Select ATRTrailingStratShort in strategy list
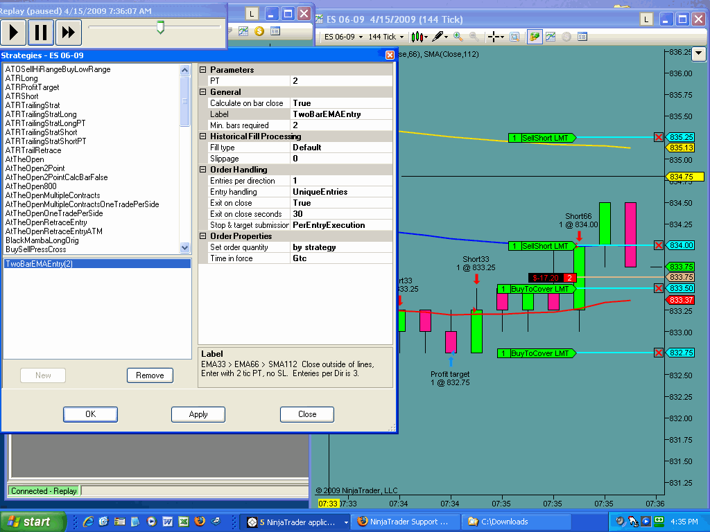The height and width of the screenshot is (532, 710). tap(41, 132)
